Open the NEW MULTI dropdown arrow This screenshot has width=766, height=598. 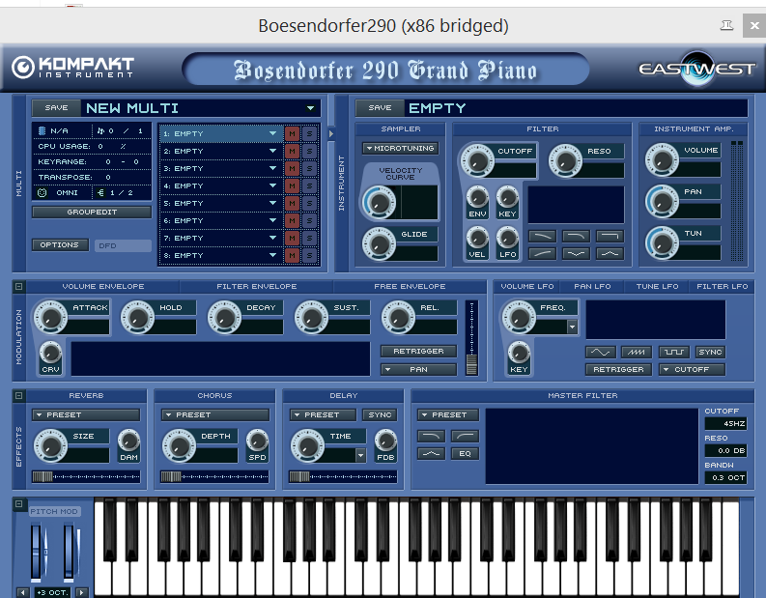pyautogui.click(x=310, y=108)
